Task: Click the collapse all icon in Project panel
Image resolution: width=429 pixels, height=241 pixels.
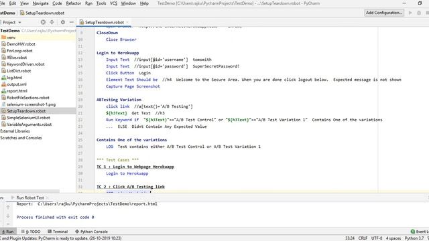Action: coord(52,22)
